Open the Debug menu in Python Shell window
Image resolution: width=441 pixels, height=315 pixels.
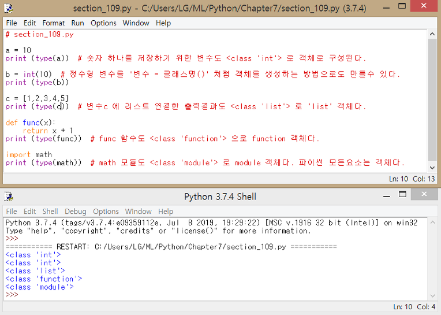pos(76,212)
